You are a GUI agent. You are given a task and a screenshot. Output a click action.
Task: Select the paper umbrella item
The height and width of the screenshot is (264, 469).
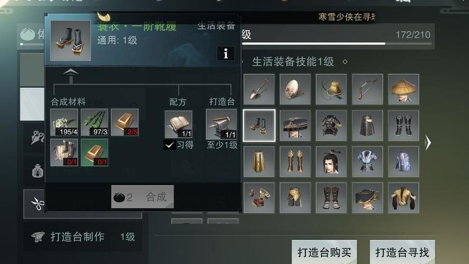[x=295, y=90]
